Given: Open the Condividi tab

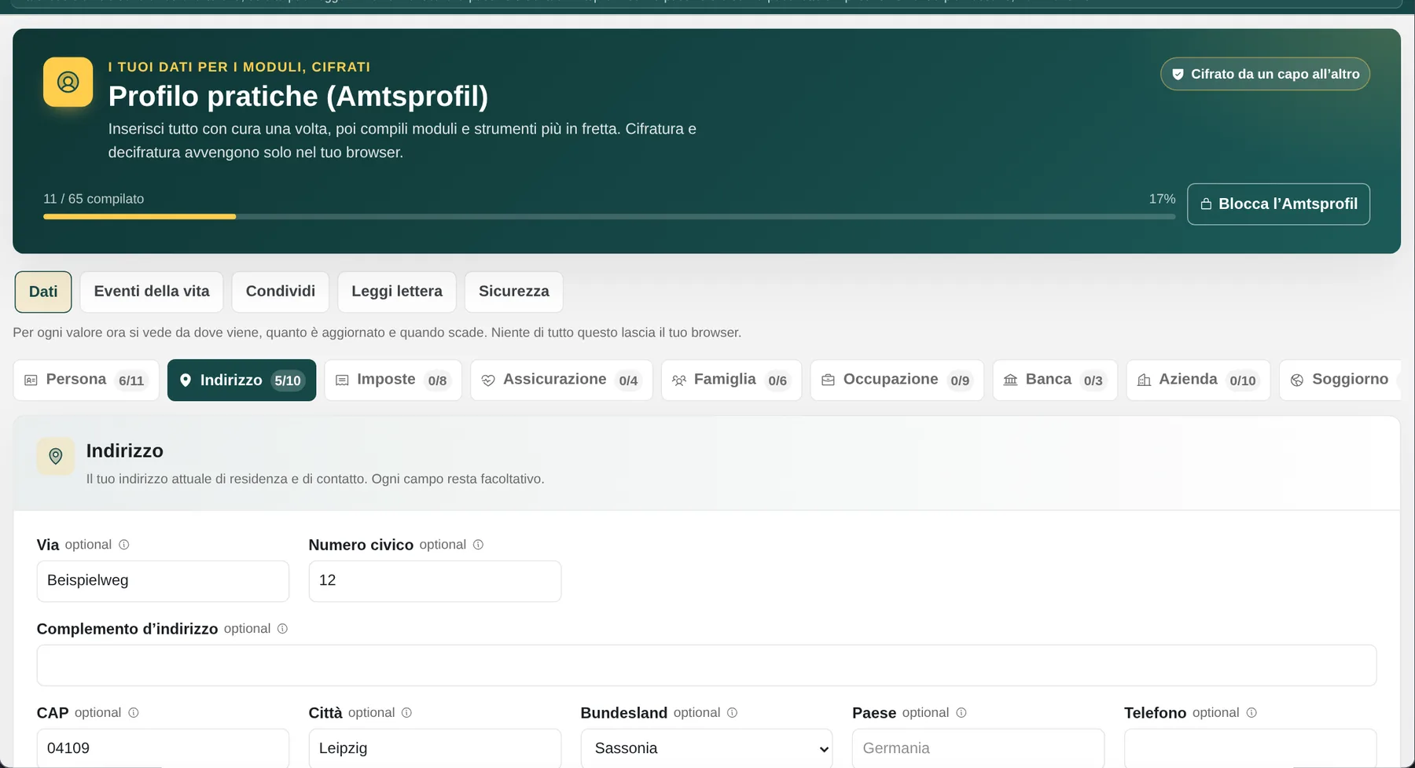Looking at the screenshot, I should point(281,292).
